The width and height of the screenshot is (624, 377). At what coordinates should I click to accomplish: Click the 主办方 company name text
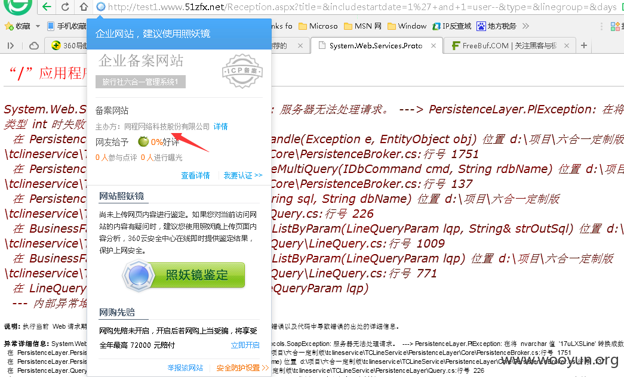167,126
